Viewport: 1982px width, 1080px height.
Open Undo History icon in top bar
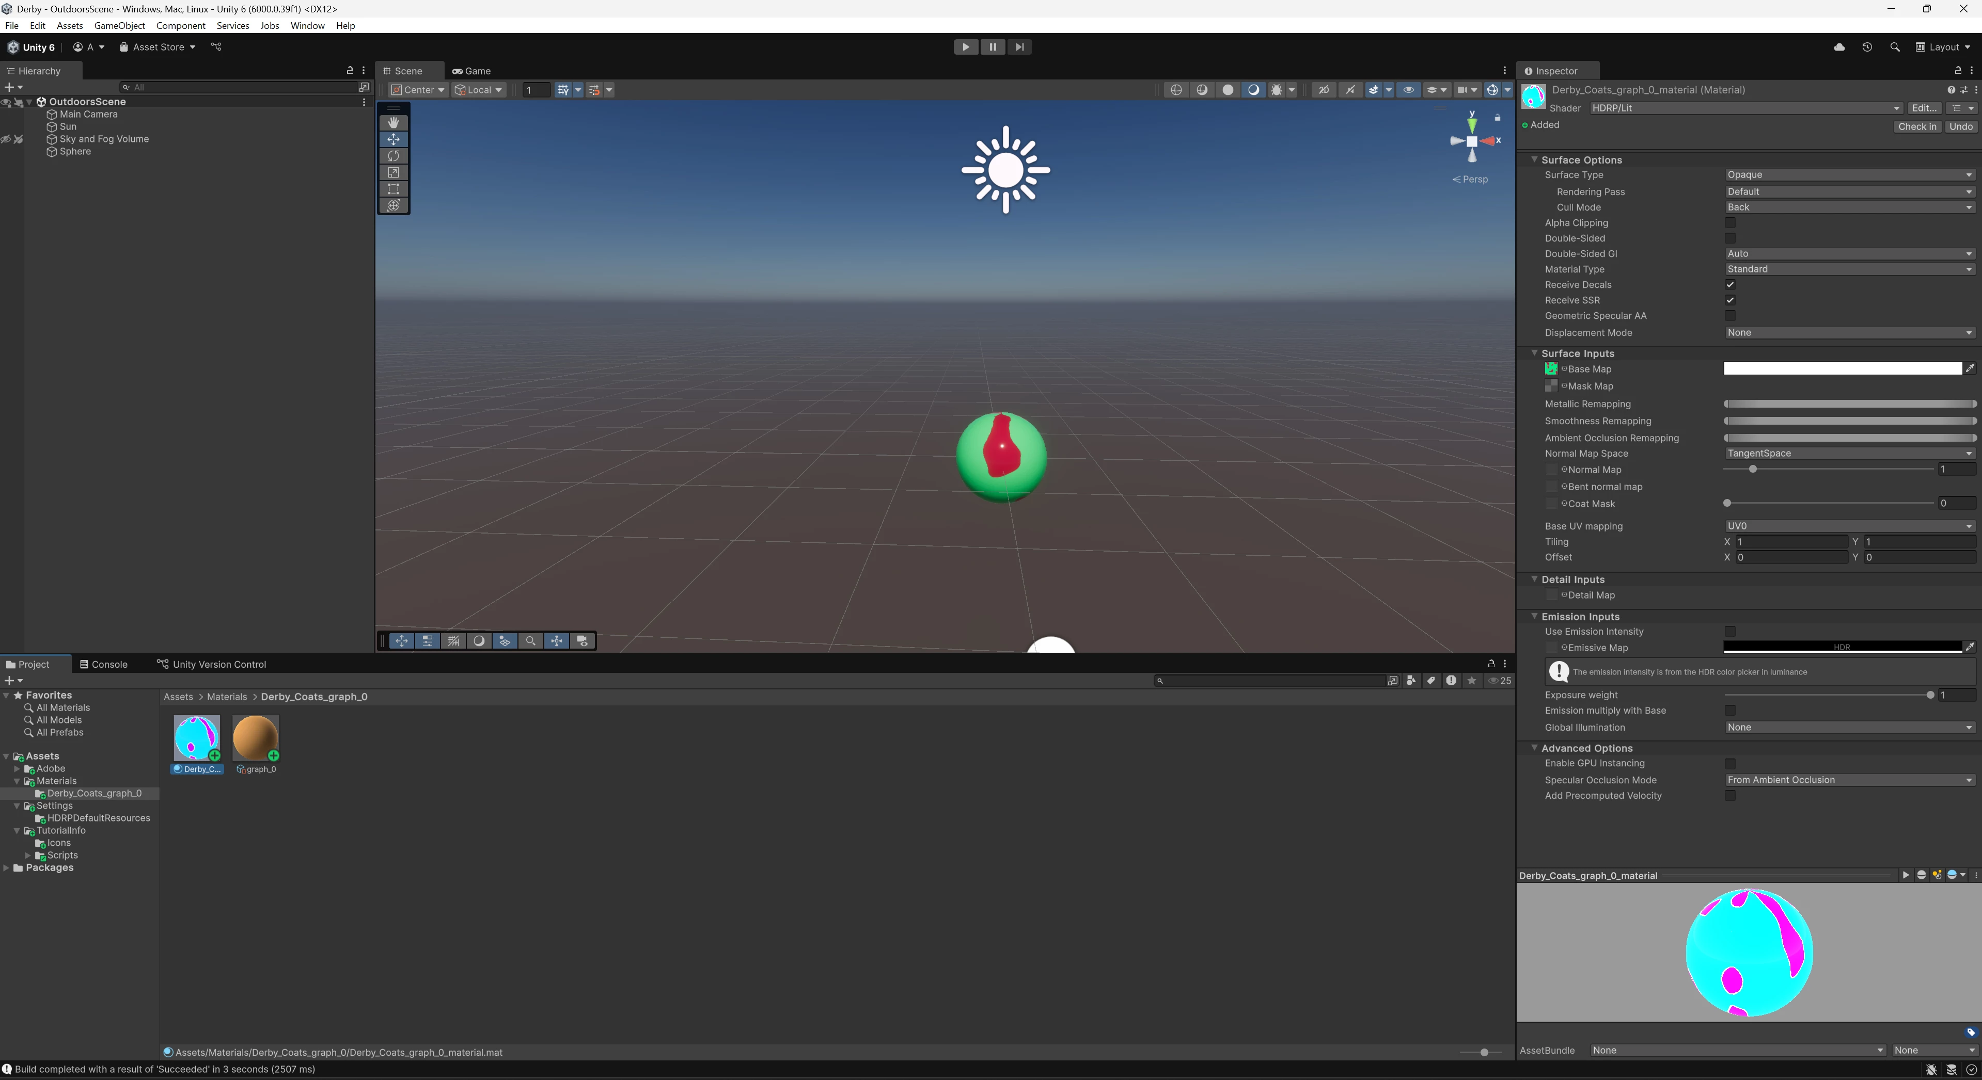coord(1867,47)
